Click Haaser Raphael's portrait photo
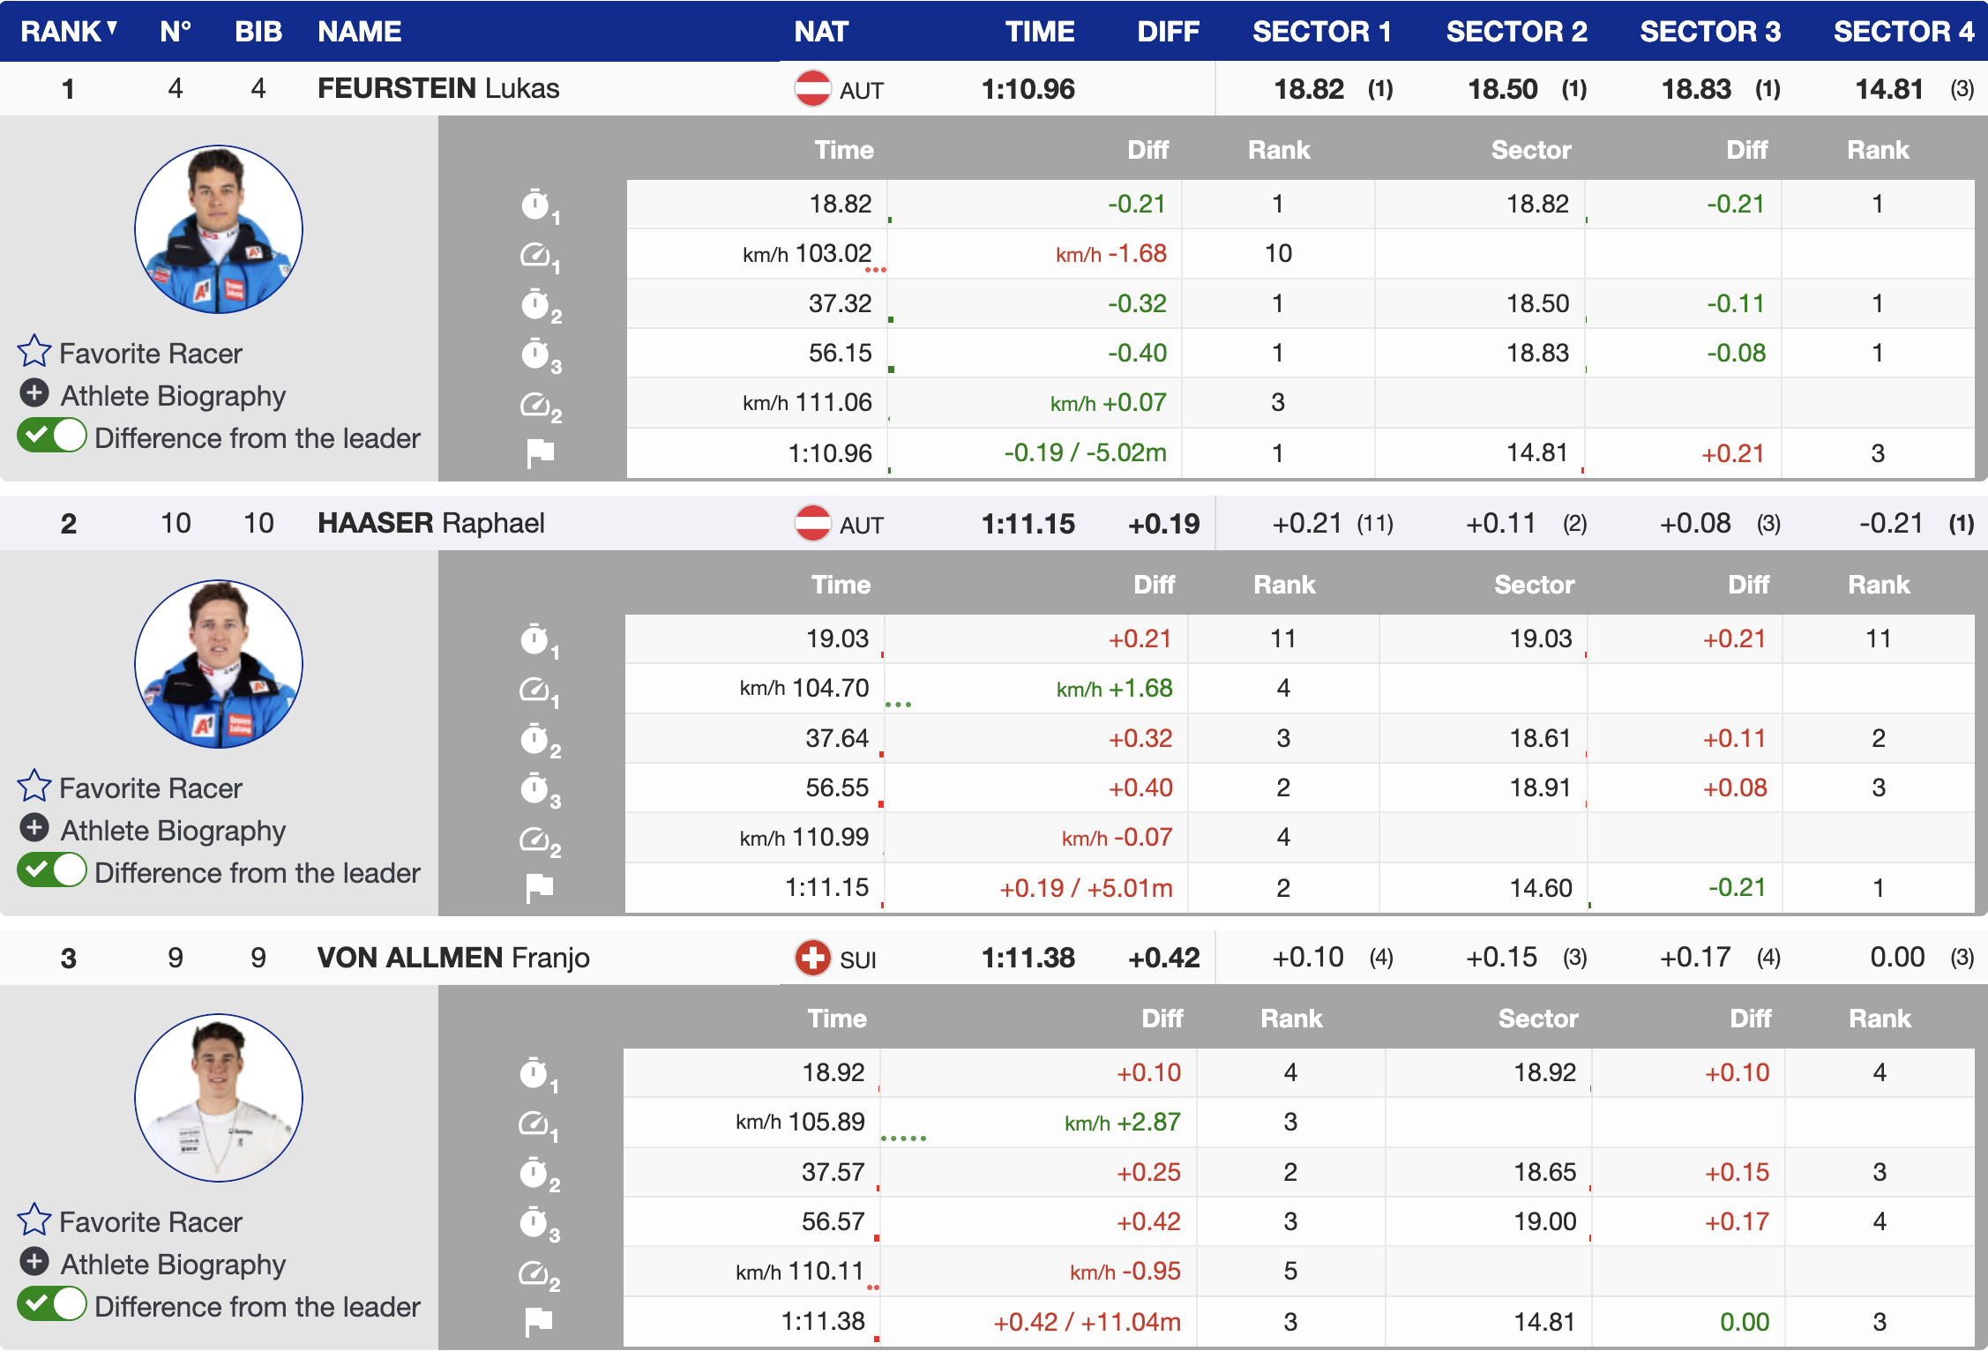This screenshot has height=1351, width=1988. (219, 664)
